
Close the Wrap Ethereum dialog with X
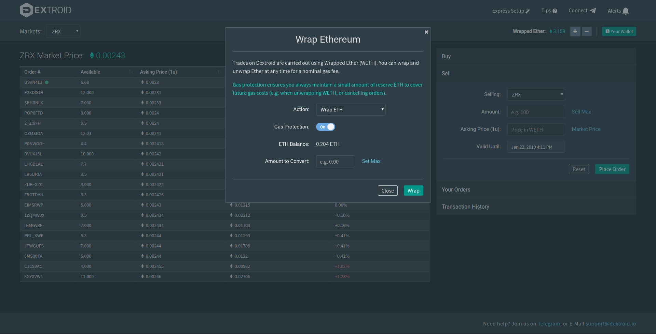pos(426,32)
